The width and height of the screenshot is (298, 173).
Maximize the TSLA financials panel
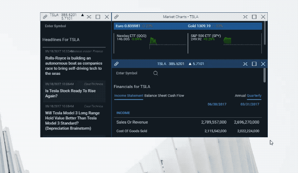click(254, 64)
